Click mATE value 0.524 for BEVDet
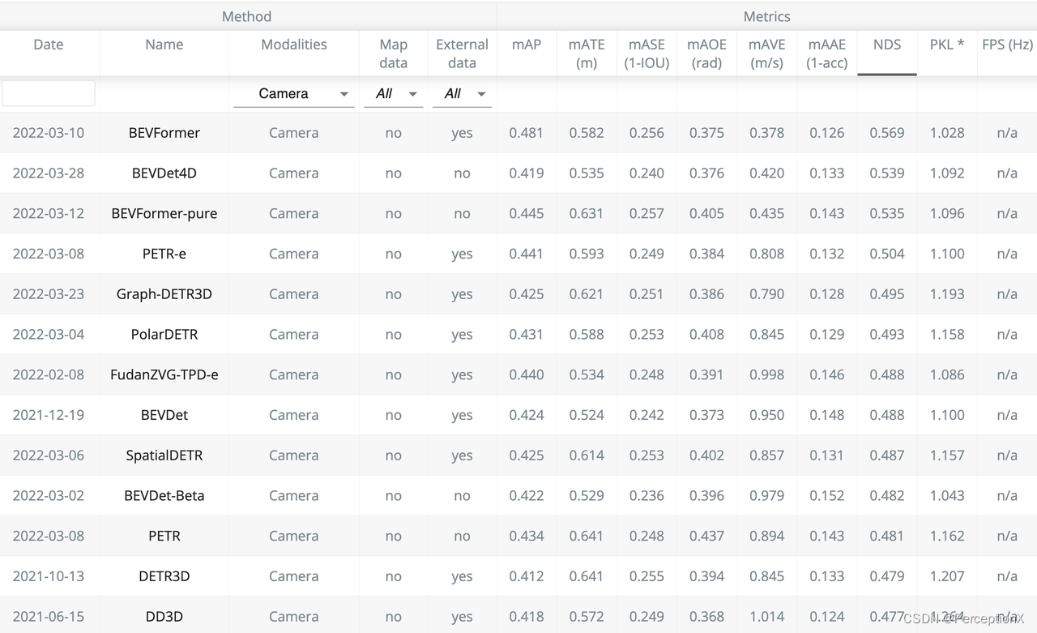This screenshot has width=1037, height=633. coord(587,415)
